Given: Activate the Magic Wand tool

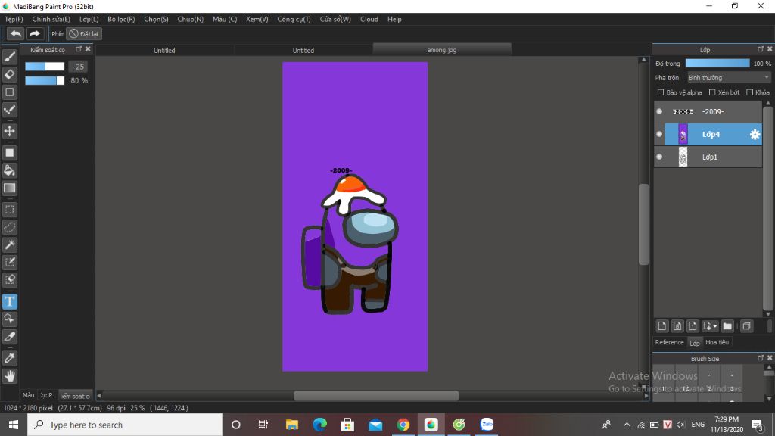Looking at the screenshot, I should coord(10,244).
